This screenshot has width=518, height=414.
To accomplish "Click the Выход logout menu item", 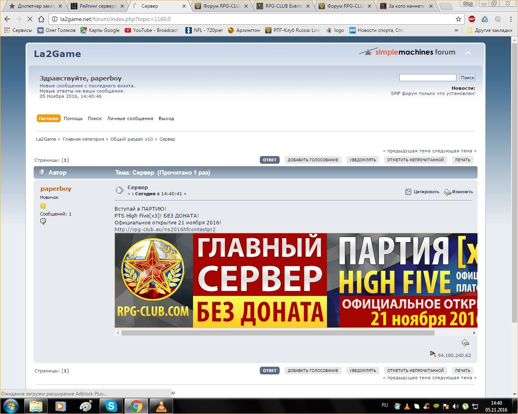I will click(166, 118).
